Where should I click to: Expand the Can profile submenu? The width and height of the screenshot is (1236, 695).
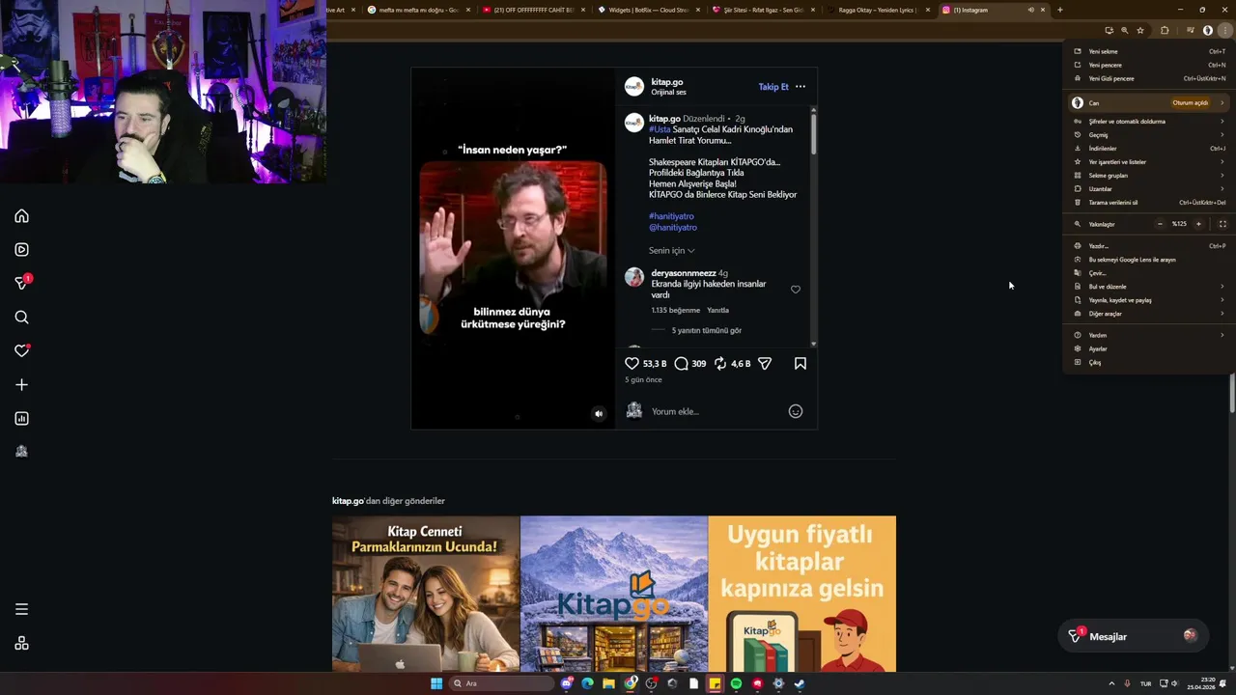[x=1149, y=102]
